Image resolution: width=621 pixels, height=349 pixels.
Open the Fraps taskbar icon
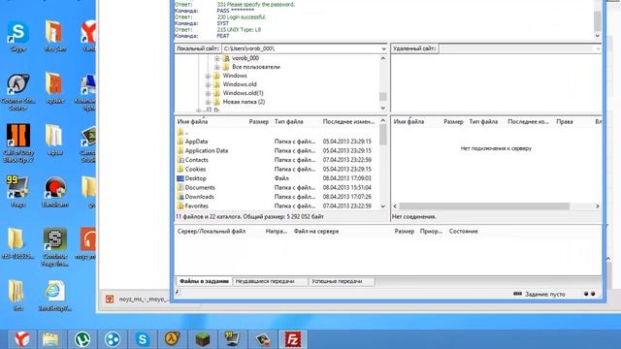pyautogui.click(x=232, y=339)
